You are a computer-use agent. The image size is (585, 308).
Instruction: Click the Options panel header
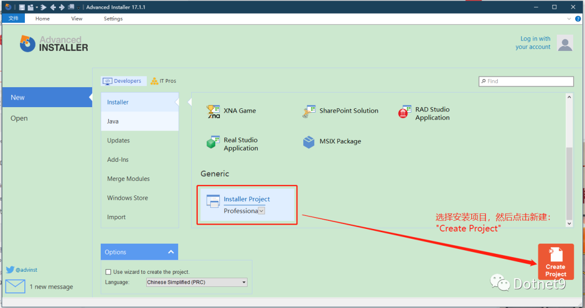[140, 252]
